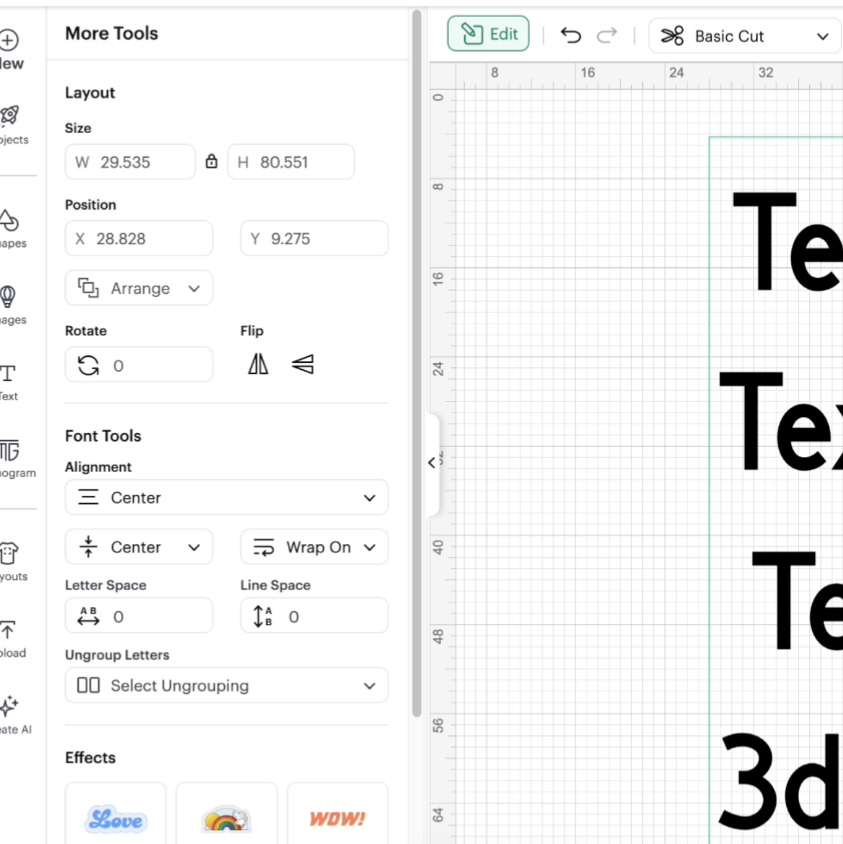Open the Basic Cut operation dropdown
Viewport: 843px width, 844px height.
[x=744, y=37]
